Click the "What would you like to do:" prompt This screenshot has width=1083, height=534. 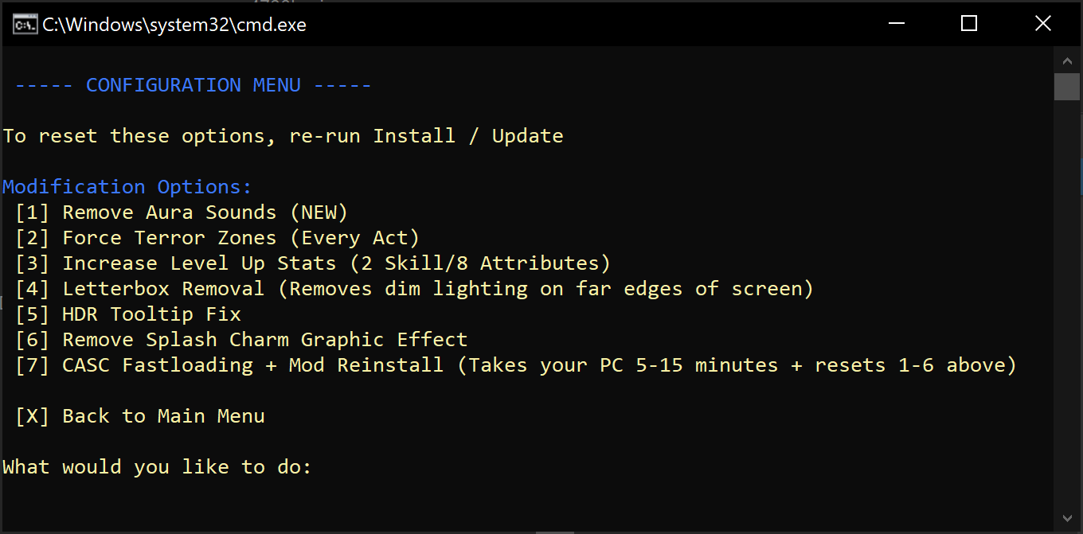coord(157,467)
